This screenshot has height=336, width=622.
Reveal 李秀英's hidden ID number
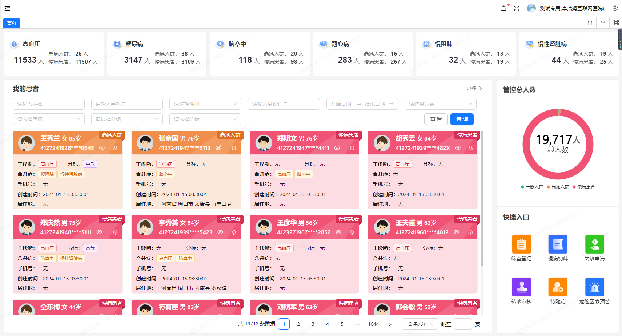point(220,232)
